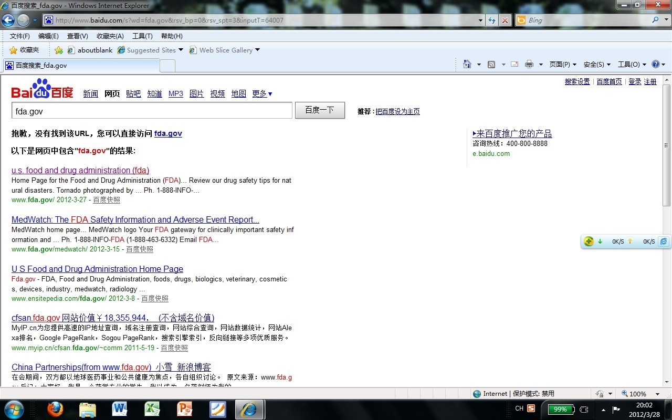Open the address bar history dropdown
This screenshot has height=420, width=672.
tap(481, 20)
